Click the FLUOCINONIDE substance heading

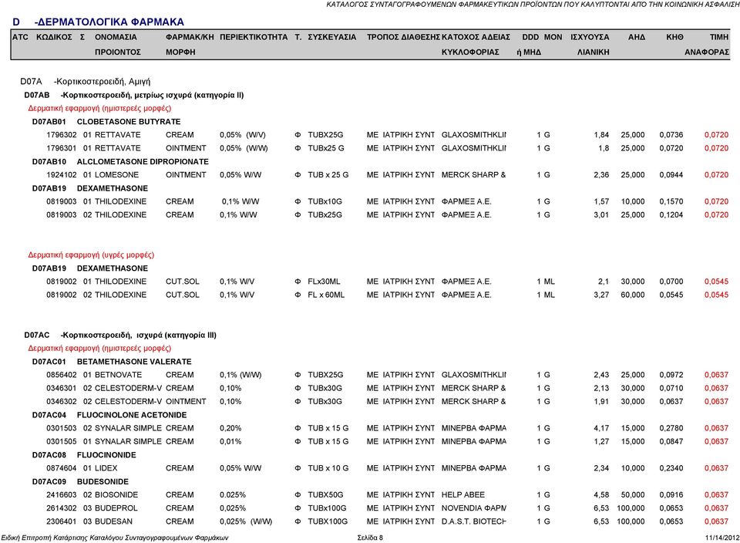click(x=106, y=455)
